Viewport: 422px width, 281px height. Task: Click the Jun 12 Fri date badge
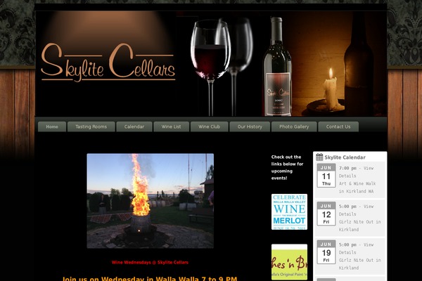tap(326, 214)
